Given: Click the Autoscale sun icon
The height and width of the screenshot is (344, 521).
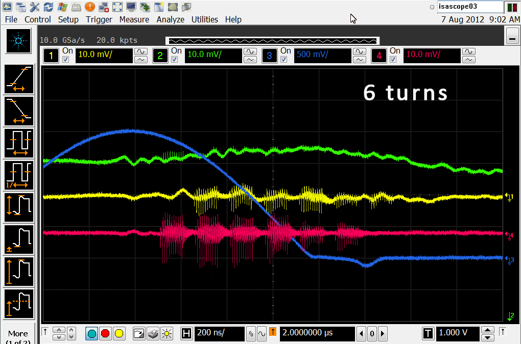Looking at the screenshot, I should point(167,334).
